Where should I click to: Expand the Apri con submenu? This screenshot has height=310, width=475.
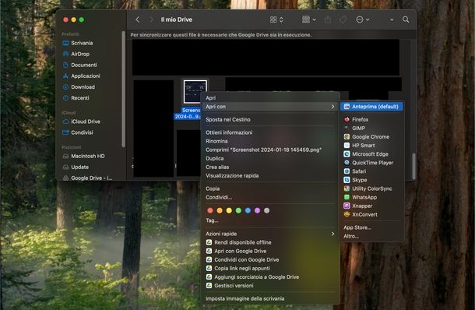[x=270, y=107]
